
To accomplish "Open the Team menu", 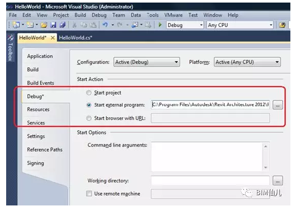I will [119, 15].
